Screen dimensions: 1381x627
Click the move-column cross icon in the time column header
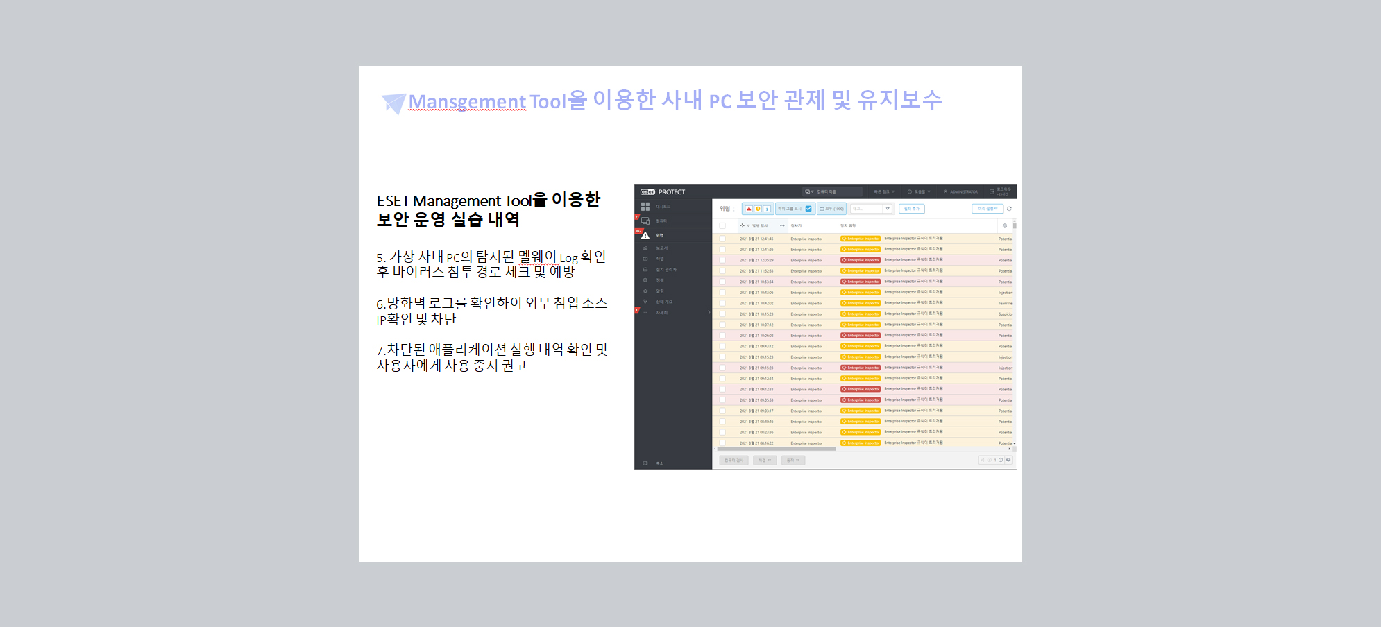point(742,225)
